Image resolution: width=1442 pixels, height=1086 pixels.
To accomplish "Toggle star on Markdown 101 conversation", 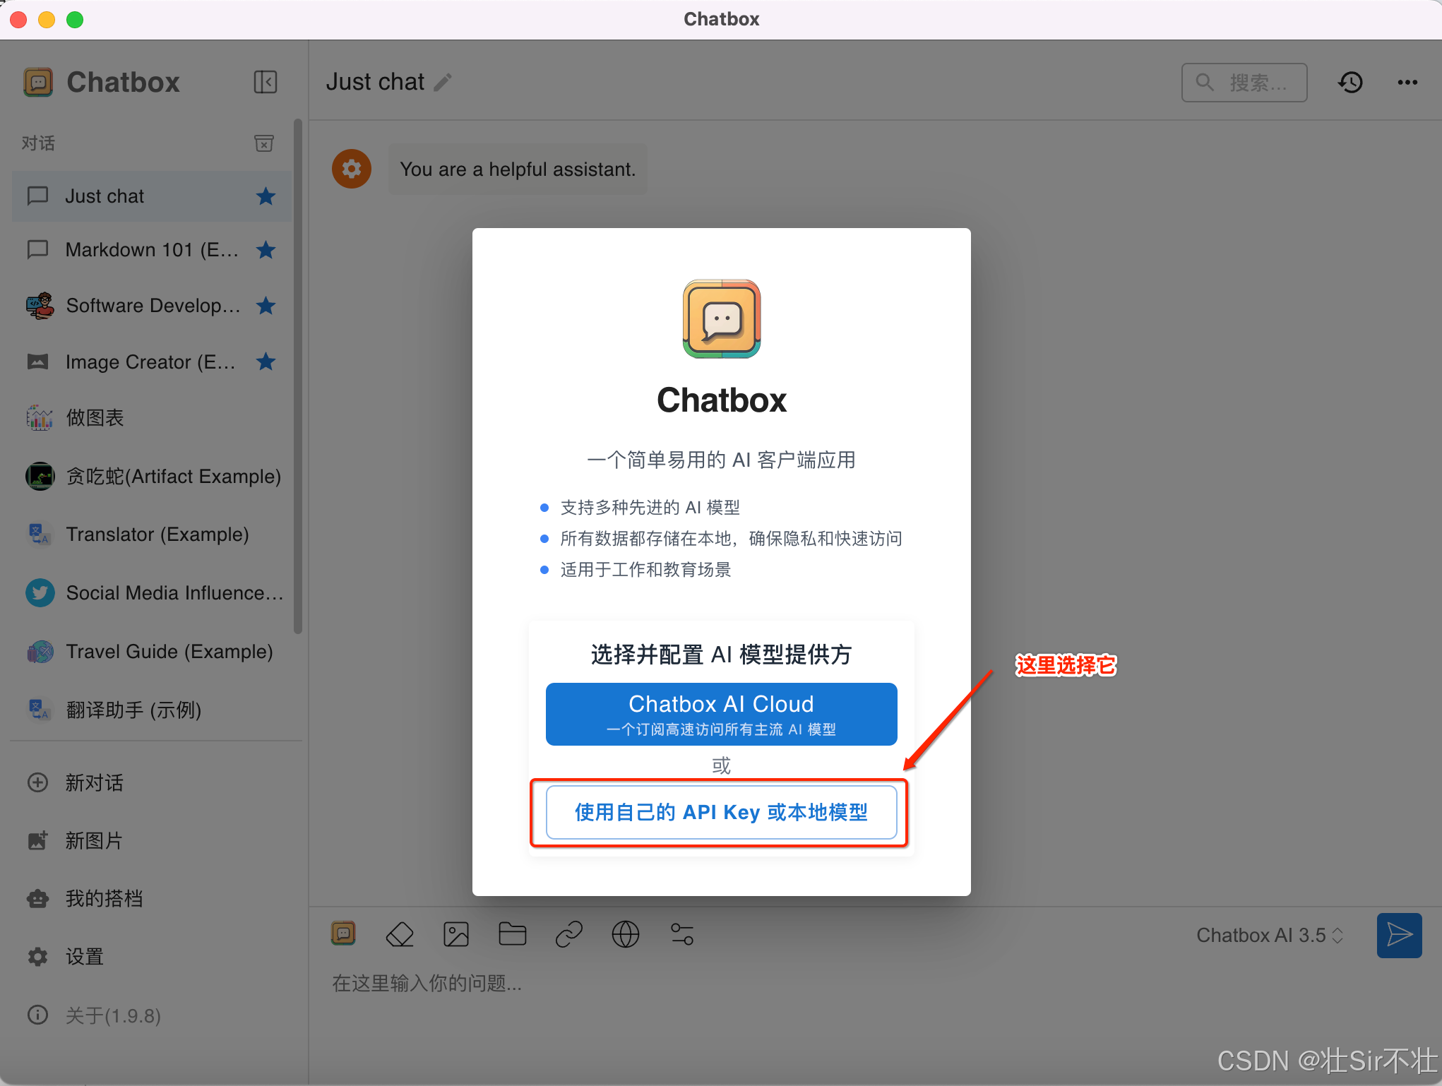I will (x=266, y=249).
